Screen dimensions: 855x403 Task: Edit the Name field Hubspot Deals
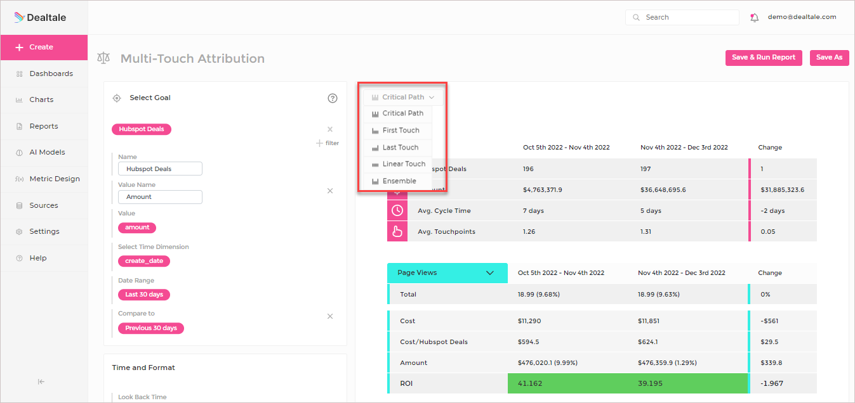160,169
